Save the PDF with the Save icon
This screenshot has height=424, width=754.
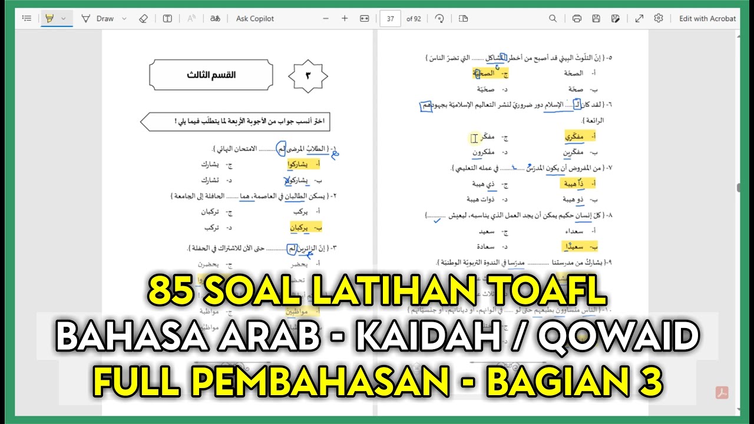pos(596,18)
